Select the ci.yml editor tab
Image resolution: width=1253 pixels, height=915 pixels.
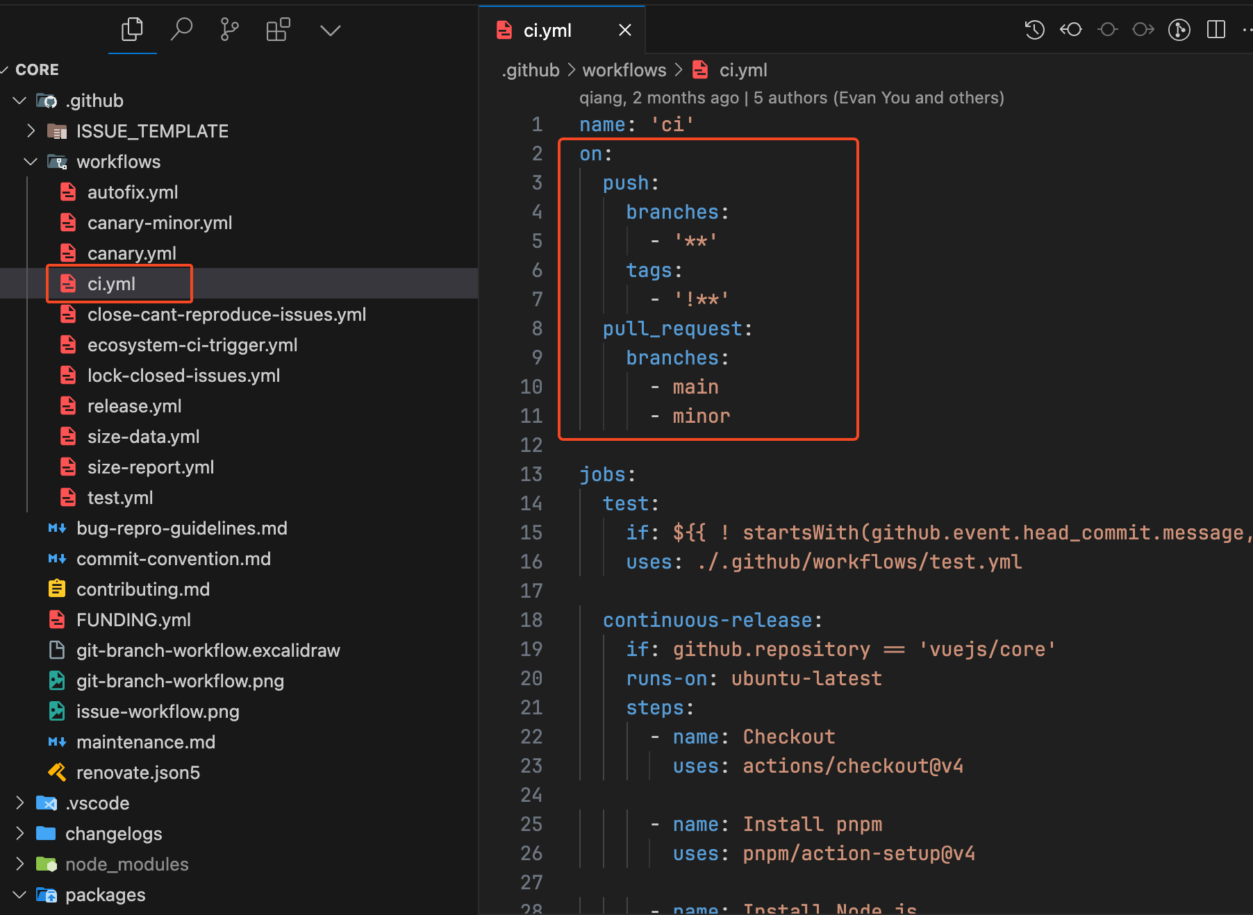(x=547, y=31)
